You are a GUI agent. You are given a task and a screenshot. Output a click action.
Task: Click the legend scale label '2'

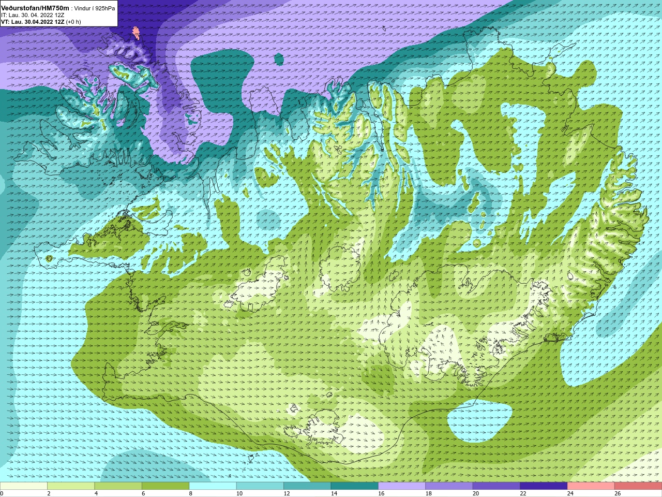coord(49,494)
